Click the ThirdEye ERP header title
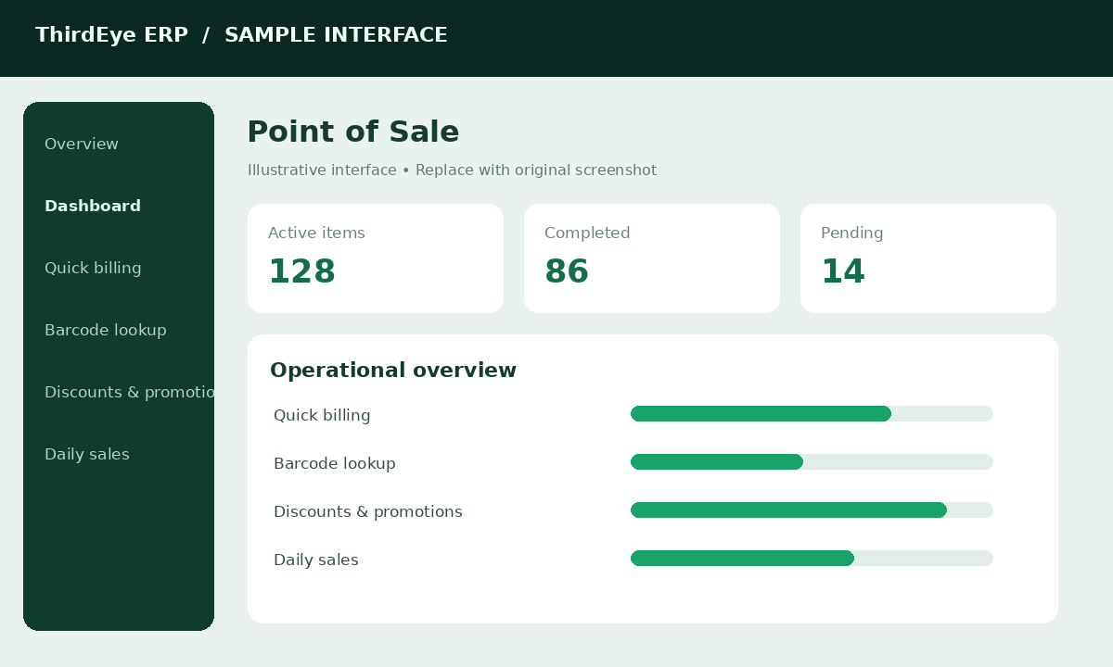This screenshot has width=1113, height=667. coord(111,35)
